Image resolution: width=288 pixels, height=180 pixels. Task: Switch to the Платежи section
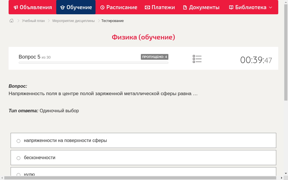(160, 7)
